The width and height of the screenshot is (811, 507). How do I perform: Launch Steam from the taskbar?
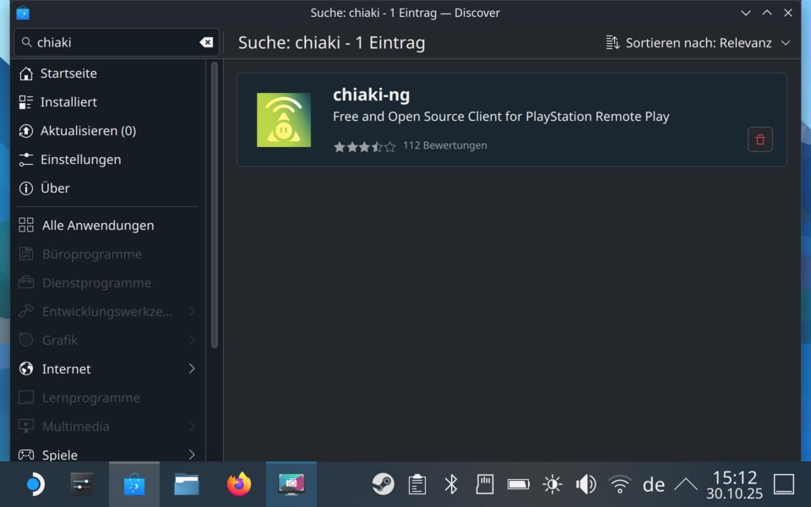coord(383,484)
